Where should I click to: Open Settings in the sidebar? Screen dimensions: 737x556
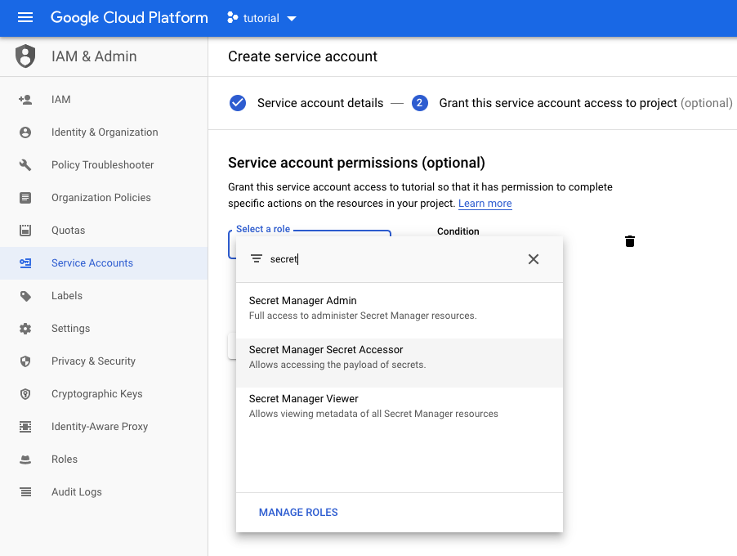104,329
